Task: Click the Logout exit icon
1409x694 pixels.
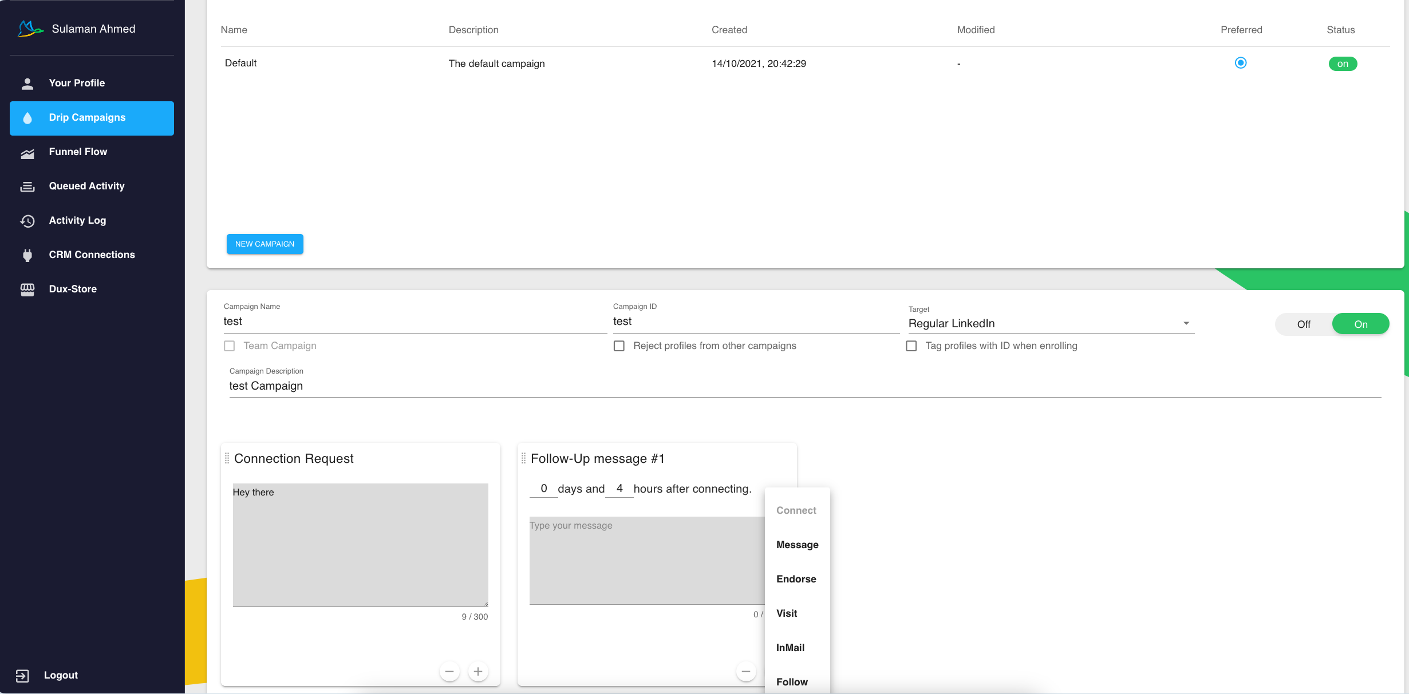Action: (x=22, y=676)
